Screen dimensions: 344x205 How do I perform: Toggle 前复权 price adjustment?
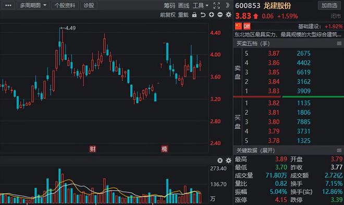pyautogui.click(x=168, y=15)
